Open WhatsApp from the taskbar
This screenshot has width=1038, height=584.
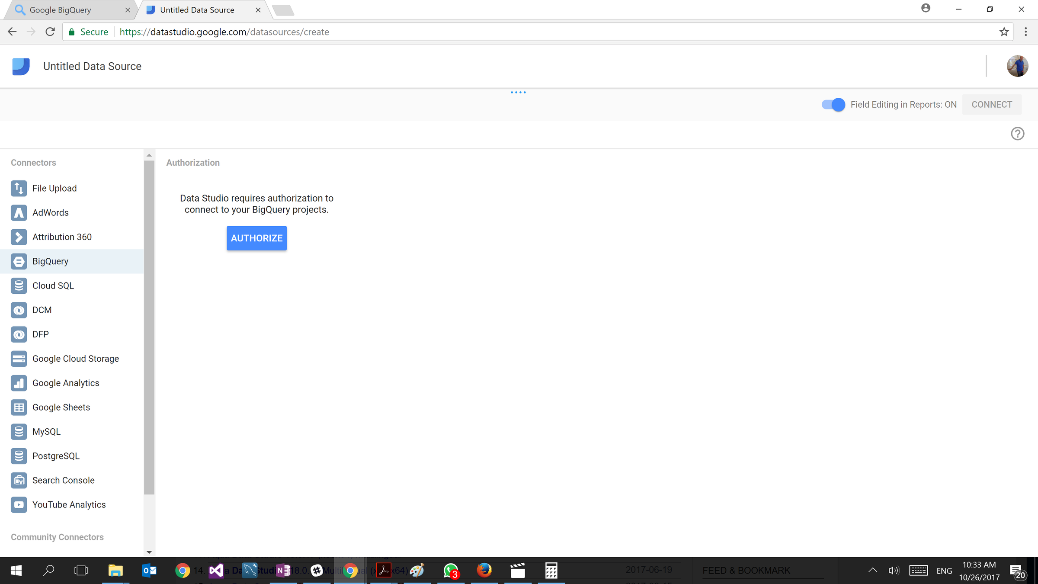451,571
